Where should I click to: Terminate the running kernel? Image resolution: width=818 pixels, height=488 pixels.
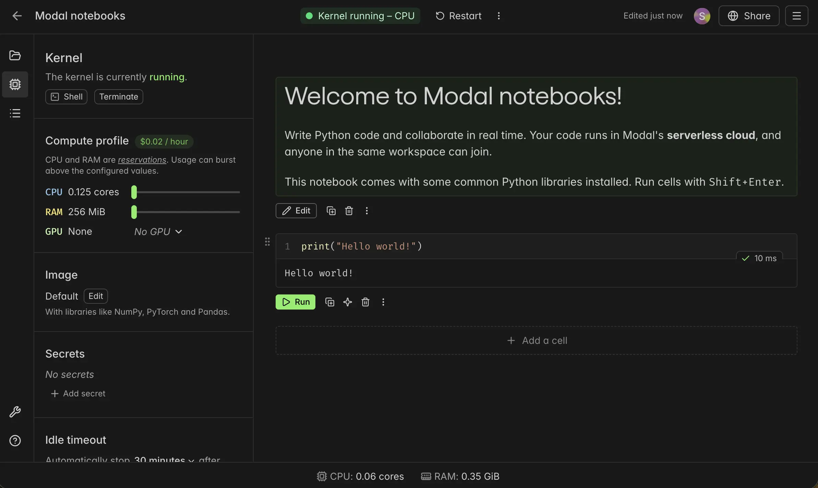pyautogui.click(x=119, y=97)
